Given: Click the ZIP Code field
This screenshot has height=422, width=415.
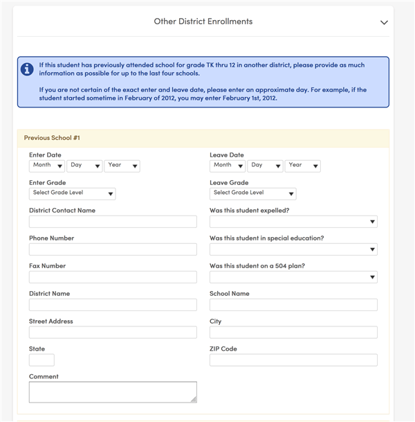Looking at the screenshot, I should click(x=293, y=360).
